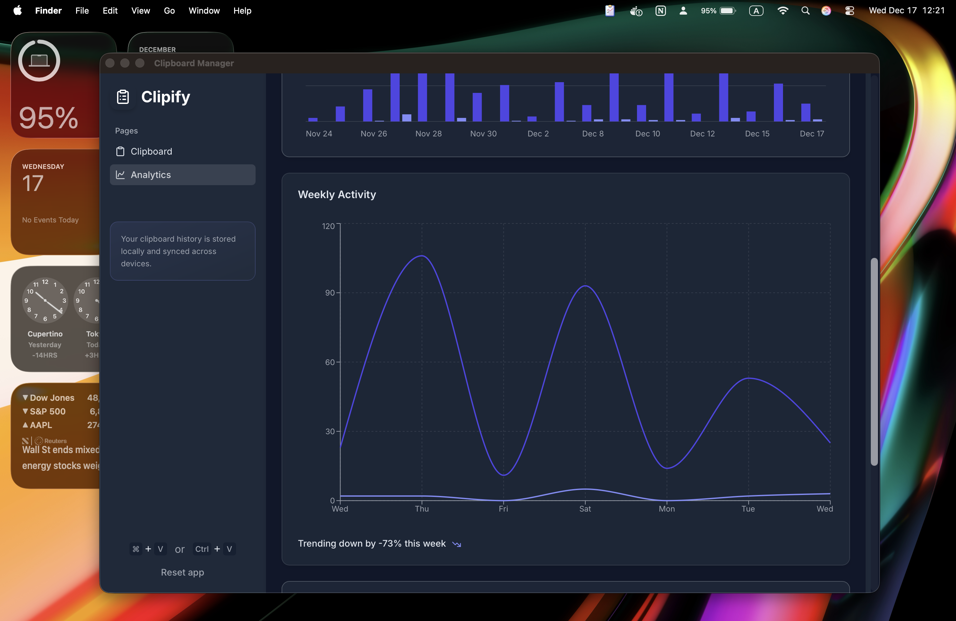Click the Dec 17 bar in chart
Image resolution: width=956 pixels, height=621 pixels.
805,112
